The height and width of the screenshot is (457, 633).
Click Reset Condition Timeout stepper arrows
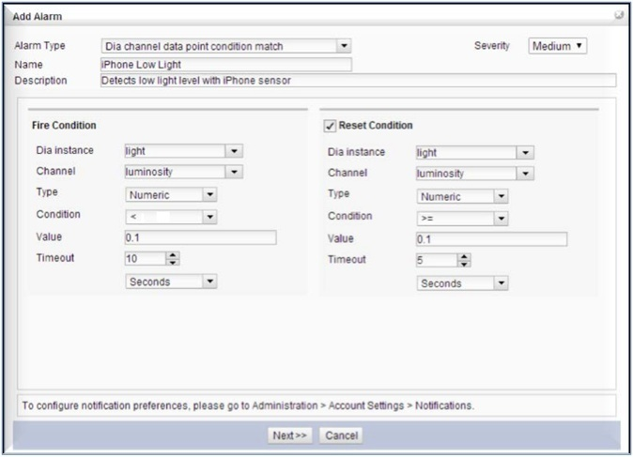pos(464,261)
